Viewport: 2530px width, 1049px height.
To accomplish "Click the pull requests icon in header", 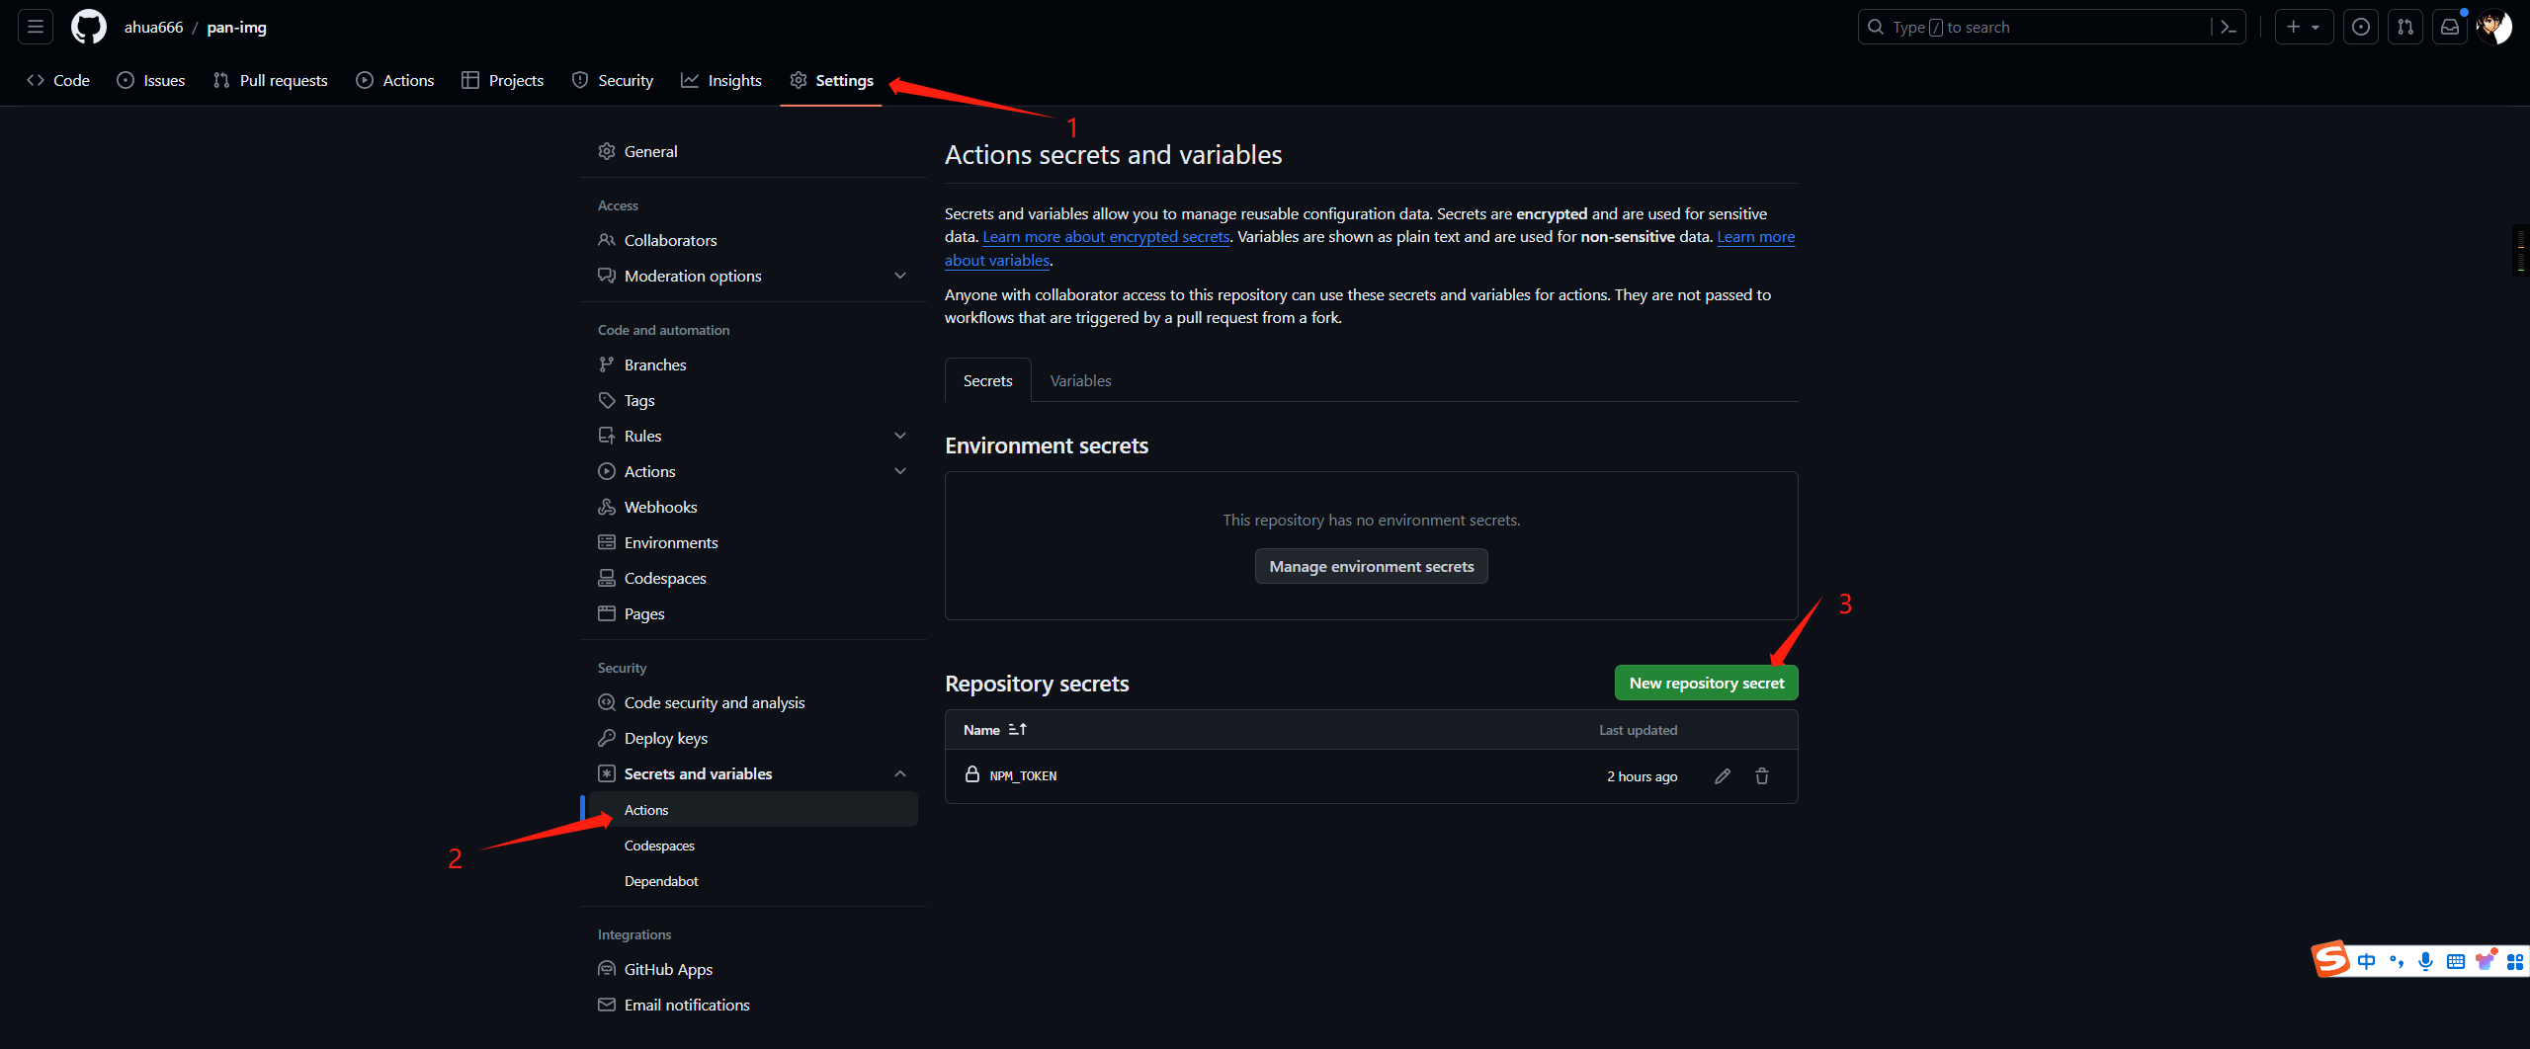I will (x=2405, y=27).
